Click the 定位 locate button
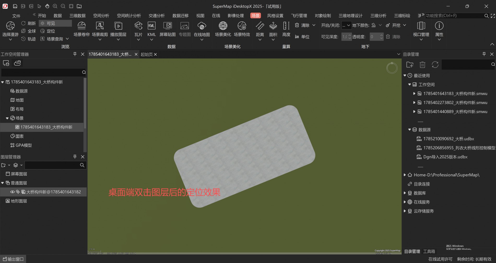The width and height of the screenshot is (496, 263). click(48, 31)
